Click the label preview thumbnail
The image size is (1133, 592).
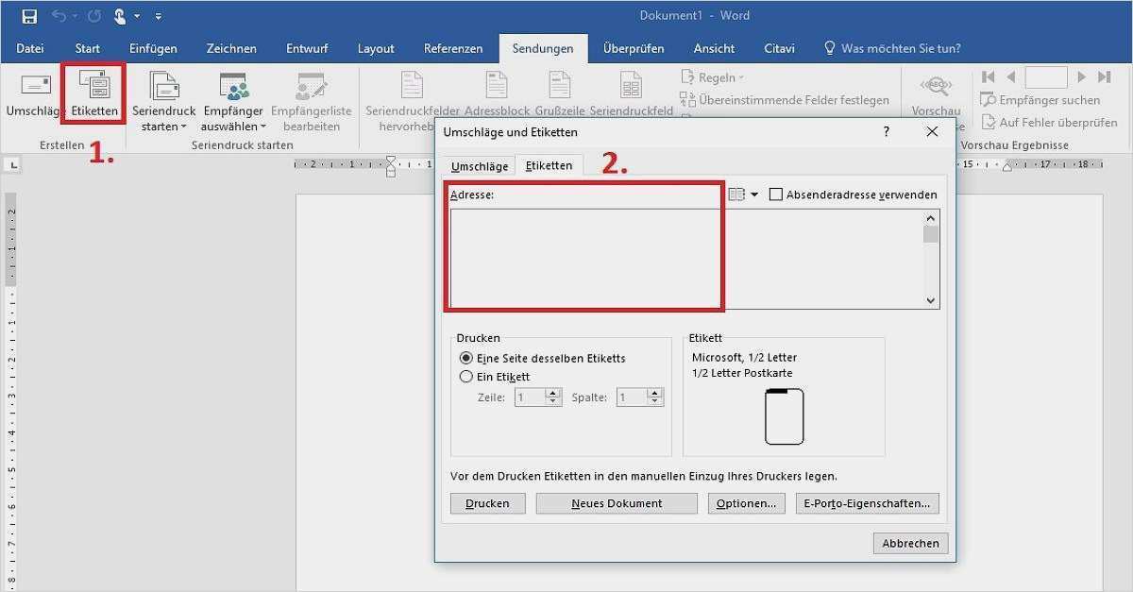784,416
